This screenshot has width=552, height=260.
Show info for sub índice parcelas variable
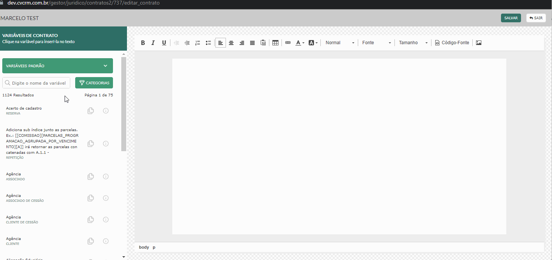pyautogui.click(x=106, y=144)
